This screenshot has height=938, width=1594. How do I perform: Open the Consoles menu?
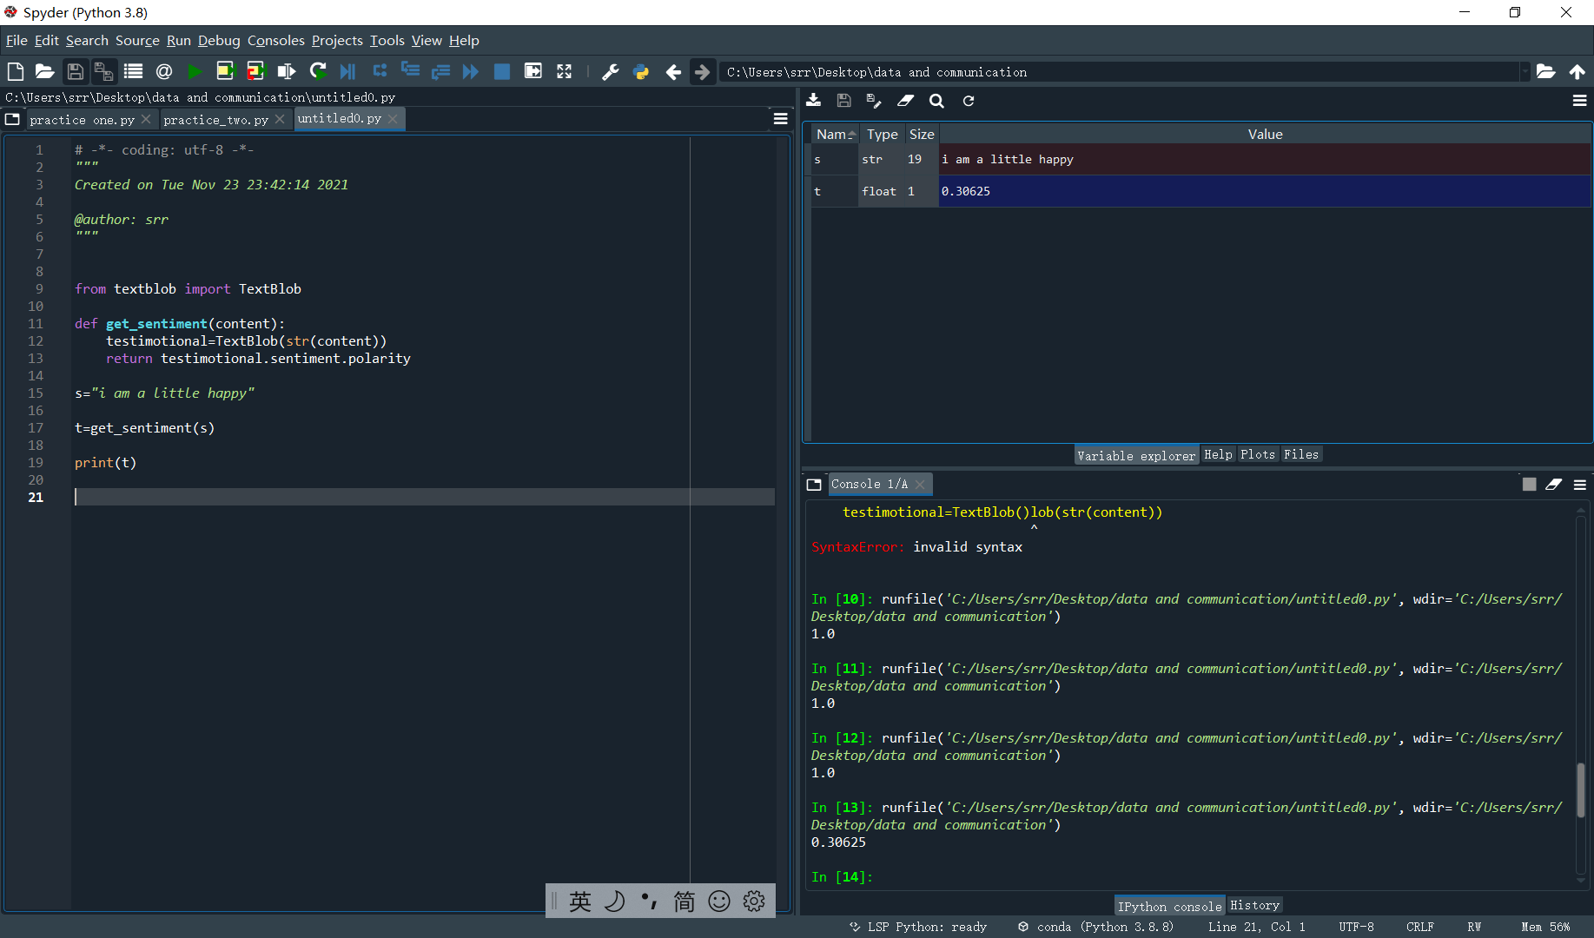pos(275,40)
